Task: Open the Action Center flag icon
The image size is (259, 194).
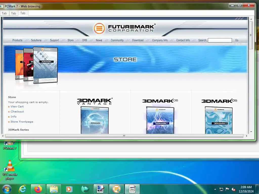Action: [x=227, y=189]
